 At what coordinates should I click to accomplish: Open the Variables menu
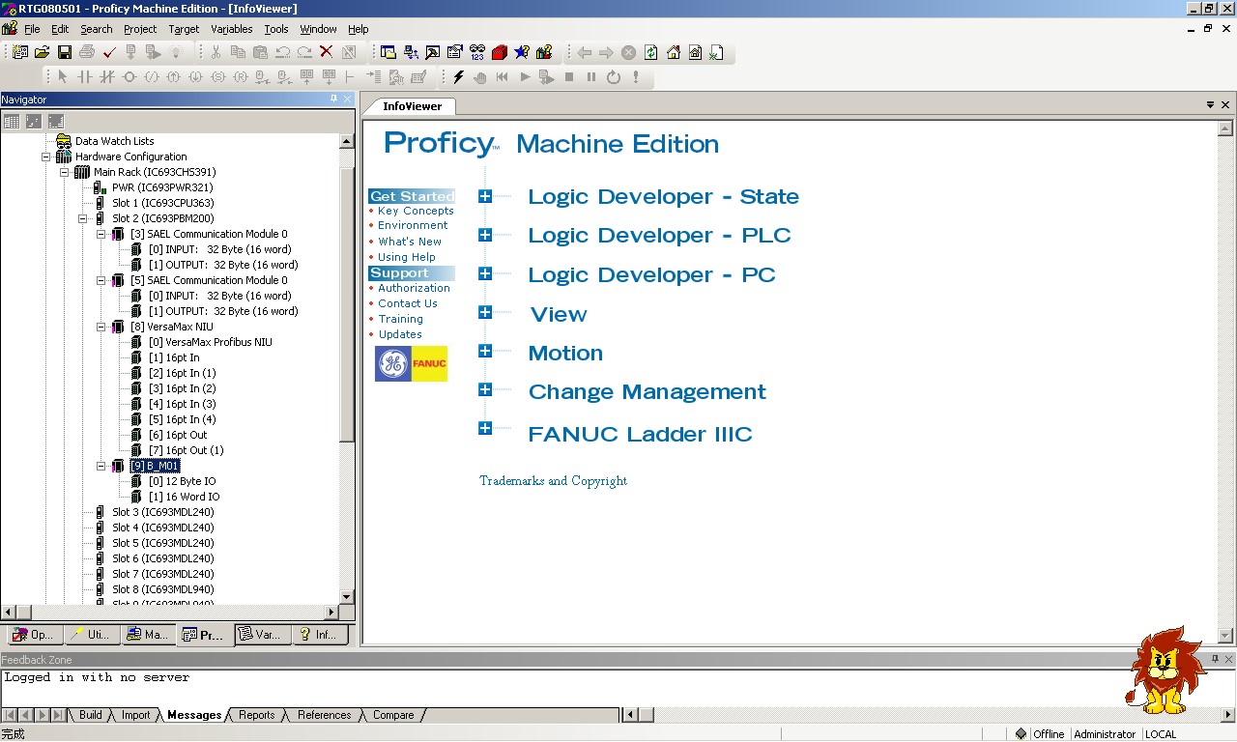[x=232, y=29]
